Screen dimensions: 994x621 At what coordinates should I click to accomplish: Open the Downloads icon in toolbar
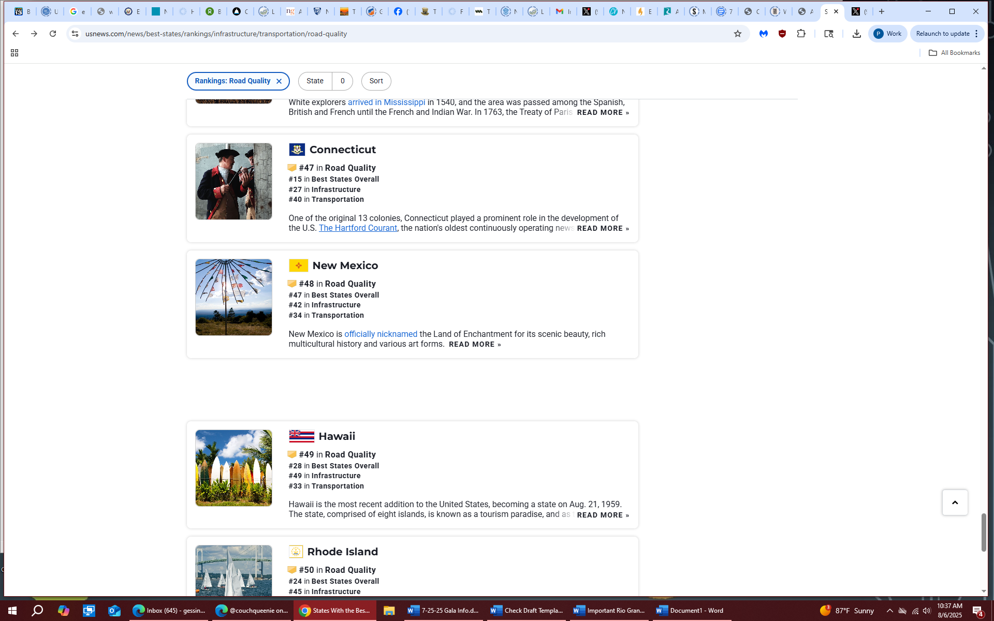[x=856, y=34]
